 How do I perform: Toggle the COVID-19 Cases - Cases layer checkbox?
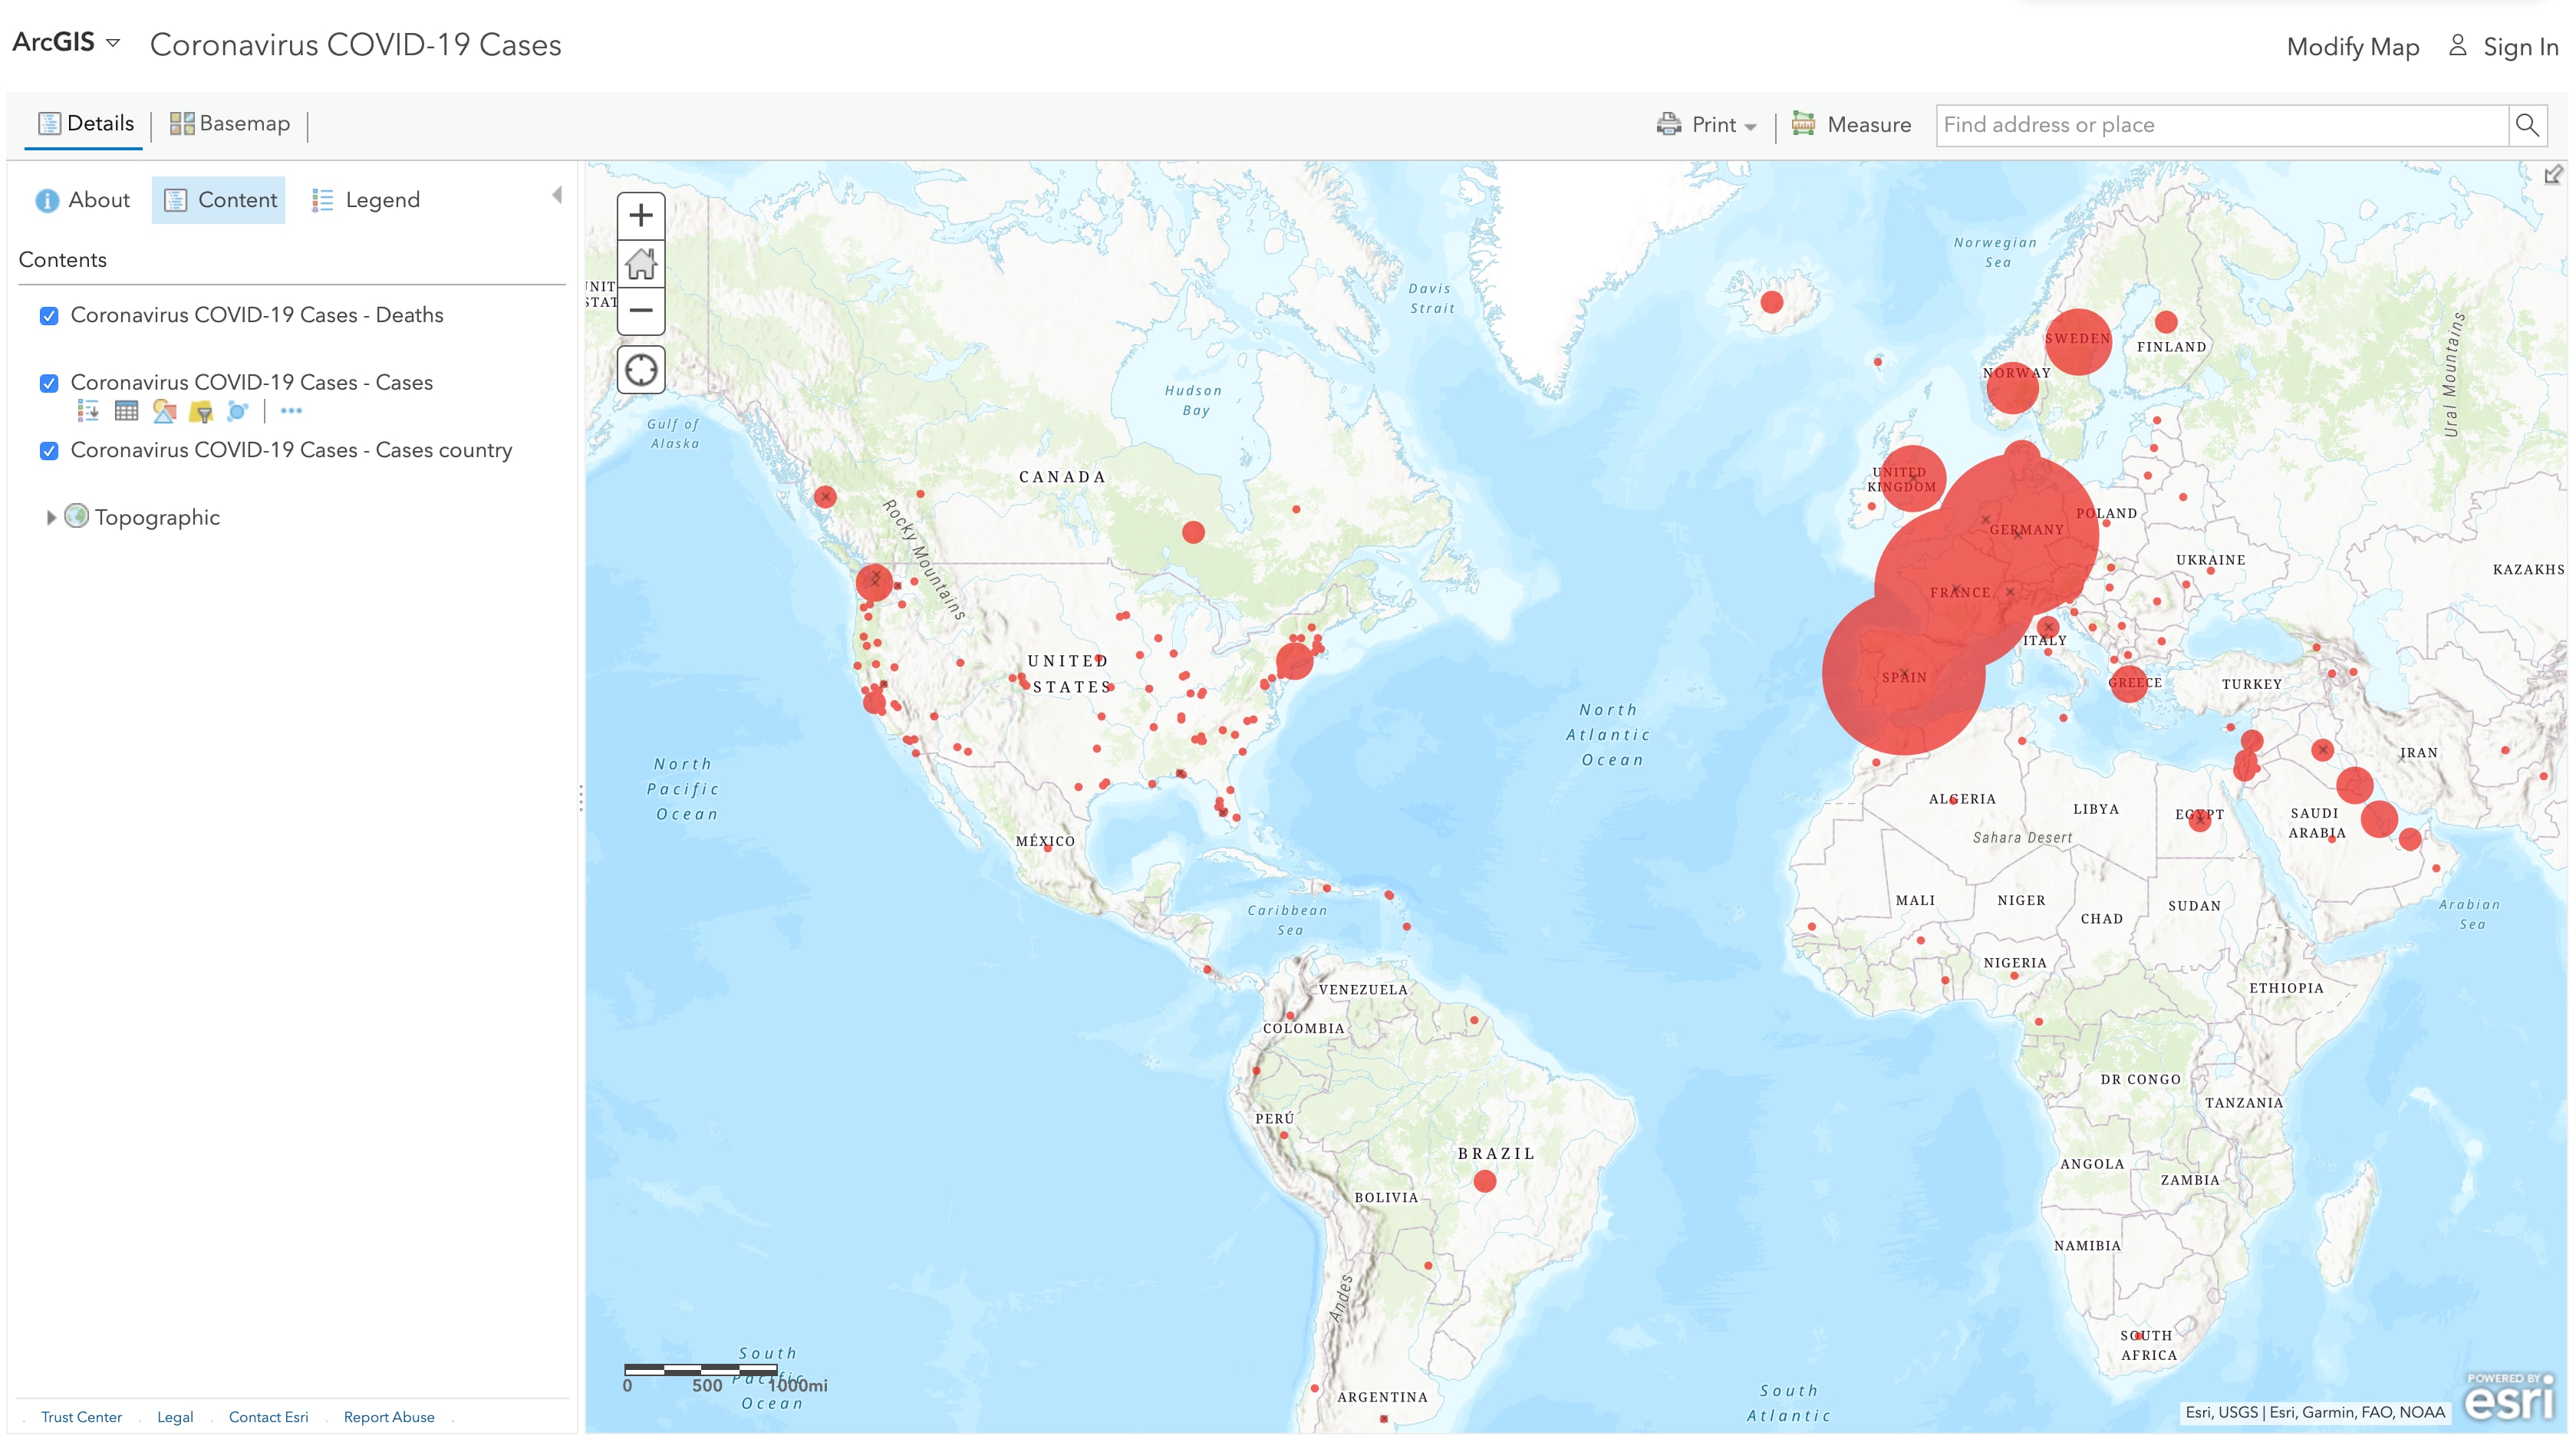(x=49, y=383)
